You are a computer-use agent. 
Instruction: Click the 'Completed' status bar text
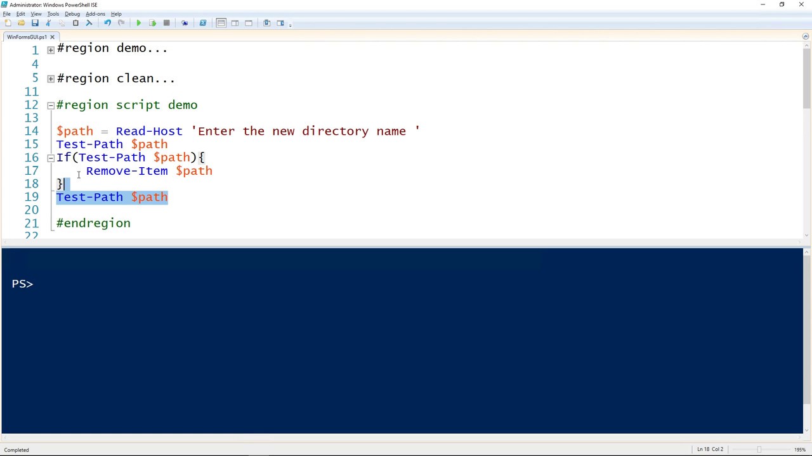tap(16, 450)
